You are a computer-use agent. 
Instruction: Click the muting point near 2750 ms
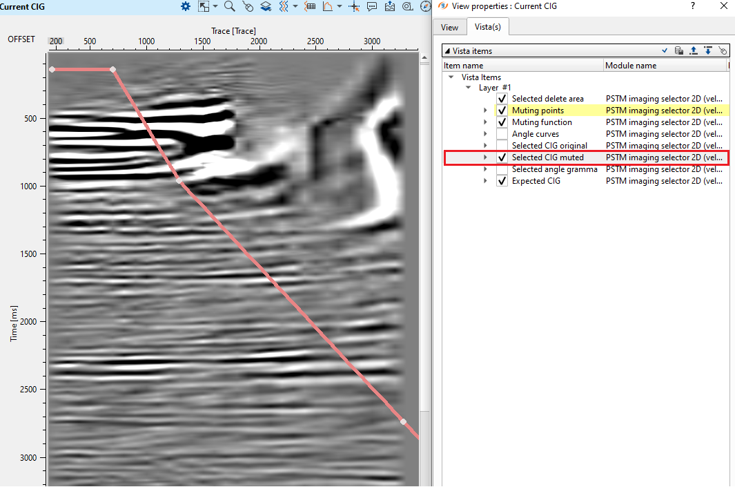click(x=403, y=421)
